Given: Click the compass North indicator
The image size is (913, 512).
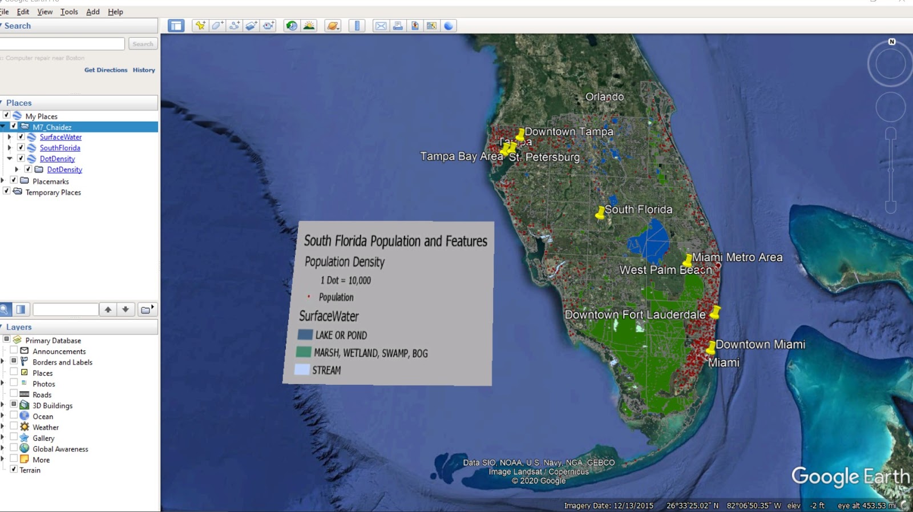Looking at the screenshot, I should [892, 42].
